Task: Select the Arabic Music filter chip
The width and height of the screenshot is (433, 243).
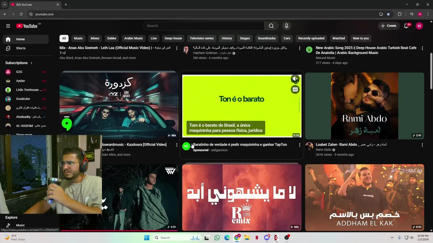Action: pyautogui.click(x=134, y=38)
